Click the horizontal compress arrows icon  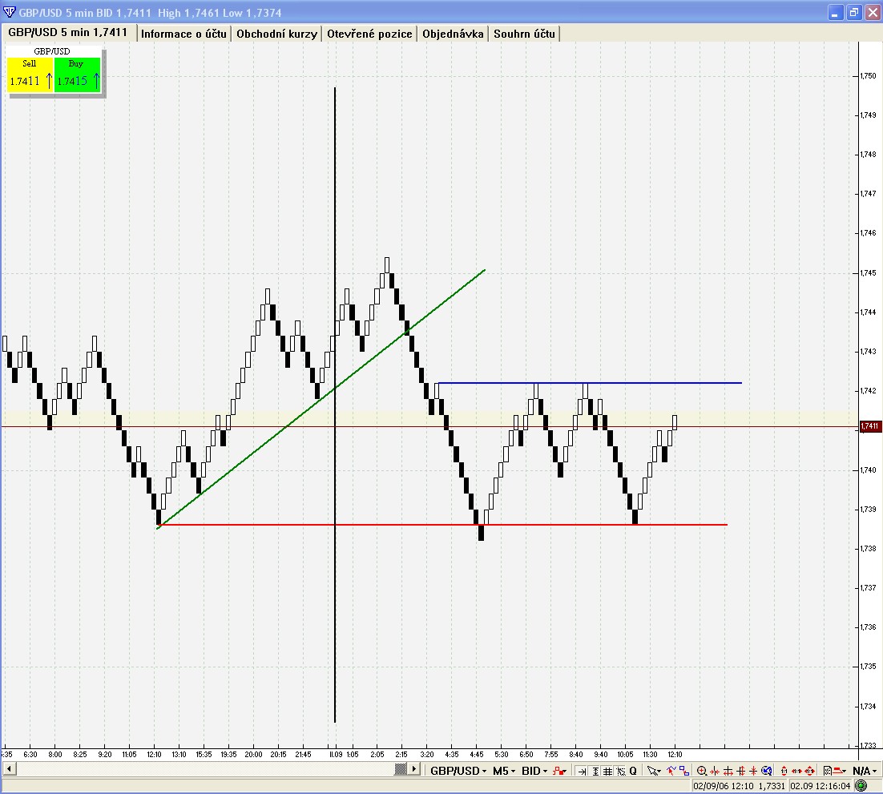click(x=715, y=771)
